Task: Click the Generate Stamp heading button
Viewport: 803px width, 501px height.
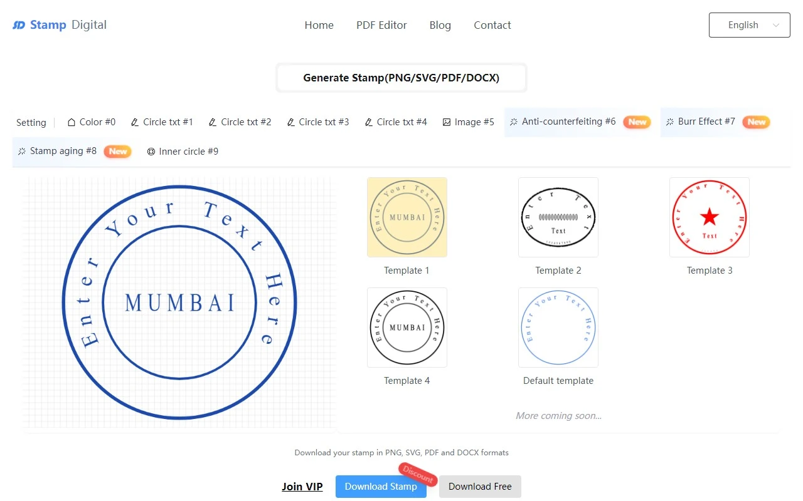Action: coord(401,78)
